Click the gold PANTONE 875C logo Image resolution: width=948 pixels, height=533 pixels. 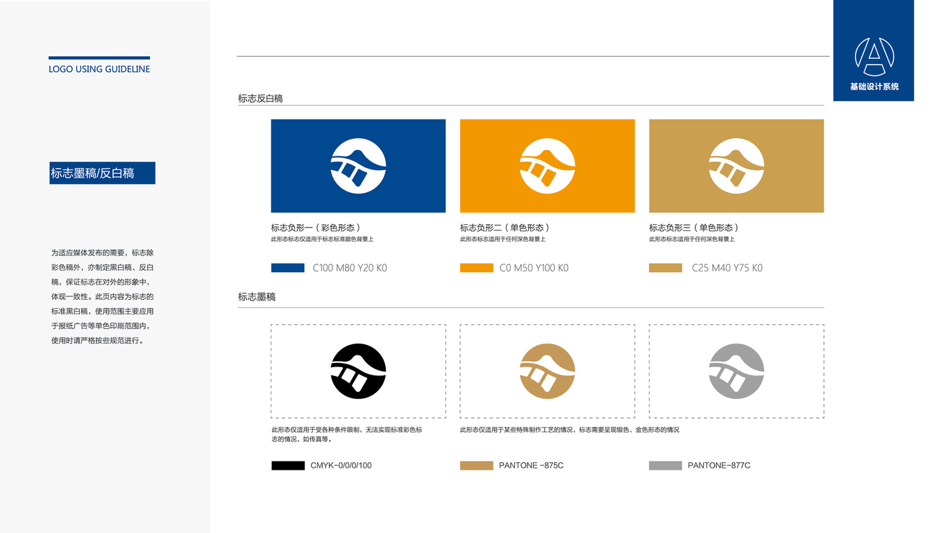click(548, 371)
